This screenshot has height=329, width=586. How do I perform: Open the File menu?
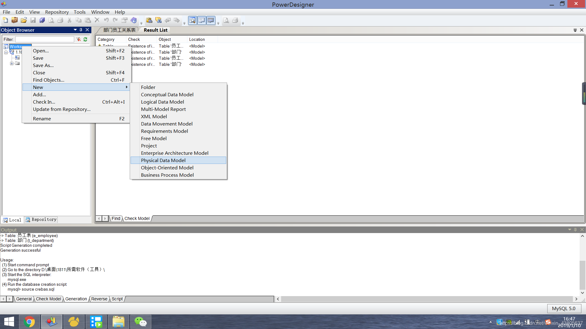click(x=6, y=12)
